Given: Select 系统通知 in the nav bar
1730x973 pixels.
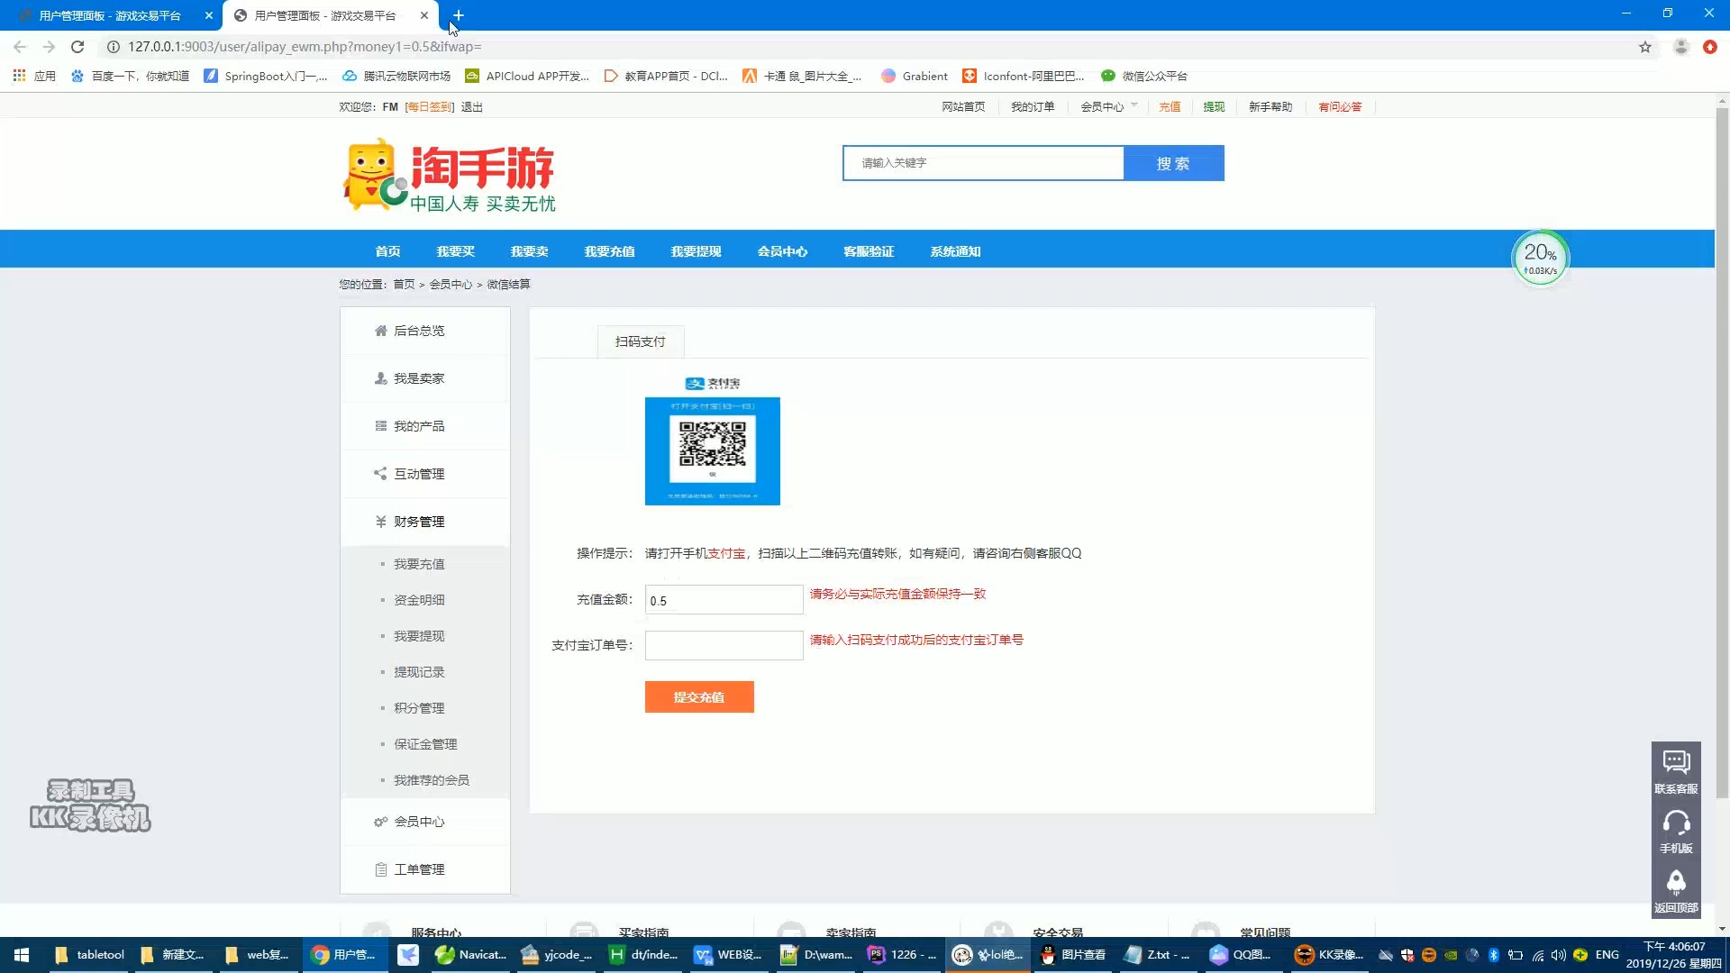Looking at the screenshot, I should (955, 251).
